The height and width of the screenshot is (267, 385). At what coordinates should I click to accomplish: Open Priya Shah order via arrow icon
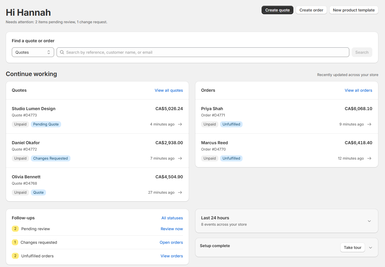click(x=369, y=124)
